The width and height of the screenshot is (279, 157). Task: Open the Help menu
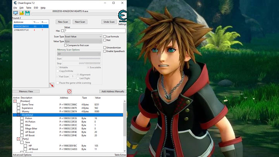tap(43, 8)
